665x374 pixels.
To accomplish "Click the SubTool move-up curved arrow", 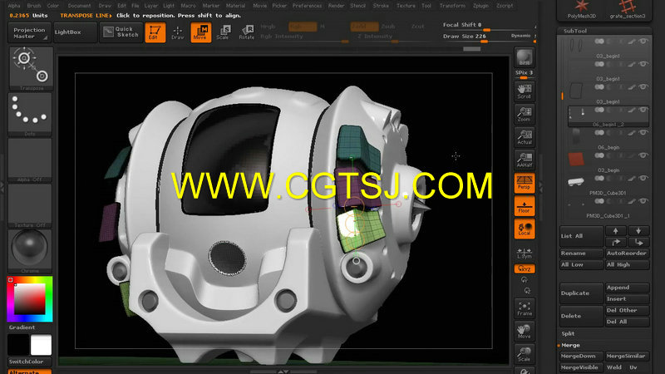I will click(615, 242).
